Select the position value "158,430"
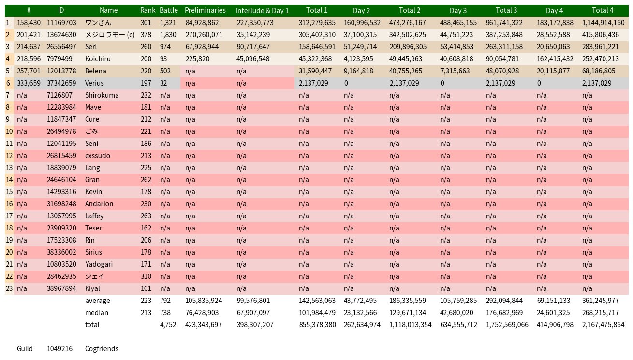Image resolution: width=633 pixels, height=360 pixels. pos(29,23)
